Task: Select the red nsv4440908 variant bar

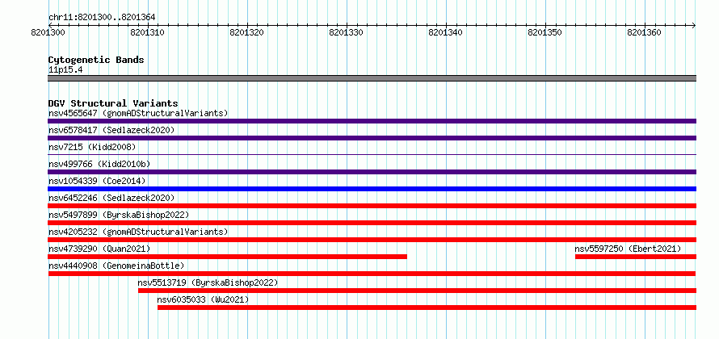Action: point(372,274)
